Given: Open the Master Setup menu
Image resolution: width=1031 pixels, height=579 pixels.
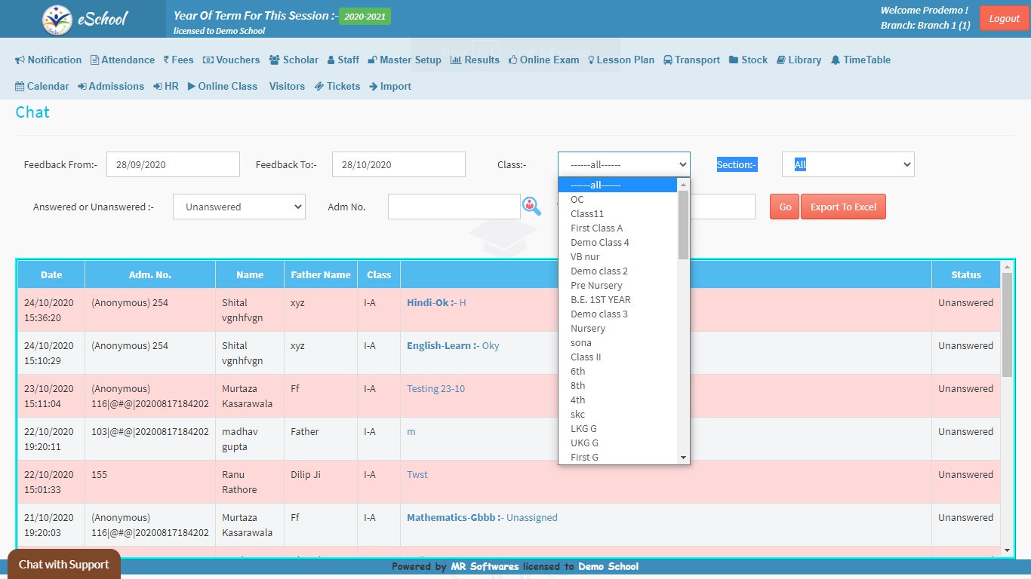Looking at the screenshot, I should click(405, 60).
